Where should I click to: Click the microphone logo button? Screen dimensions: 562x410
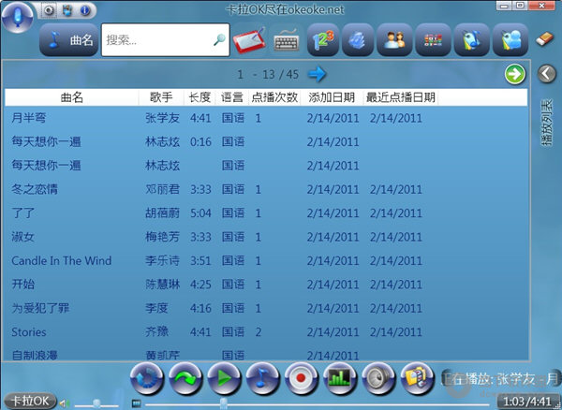tap(17, 17)
